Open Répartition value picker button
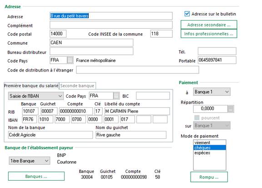Screen dimensions: 262x188 point(231,109)
